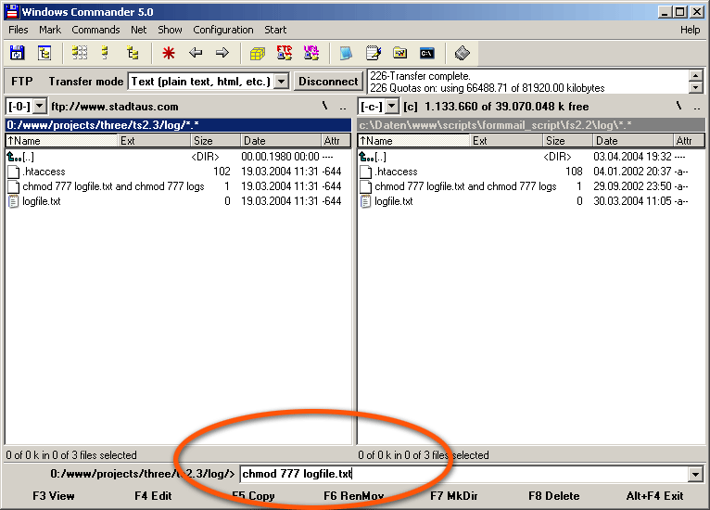Viewport: 710px width, 510px height.
Task: Click right panel path bar c:\Daten\www\scripts
Action: (531, 125)
